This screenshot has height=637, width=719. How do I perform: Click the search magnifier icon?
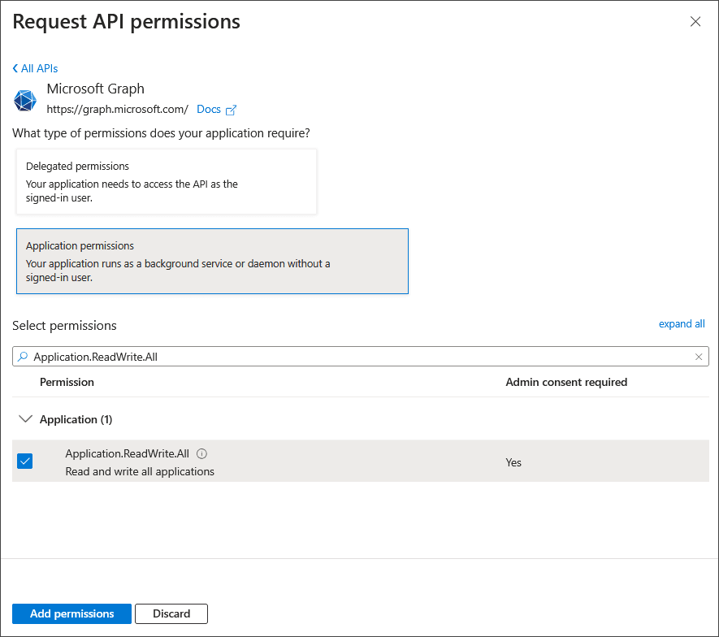(23, 356)
